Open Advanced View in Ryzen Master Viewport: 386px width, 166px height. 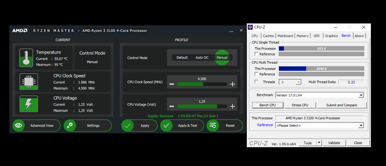tap(36, 126)
